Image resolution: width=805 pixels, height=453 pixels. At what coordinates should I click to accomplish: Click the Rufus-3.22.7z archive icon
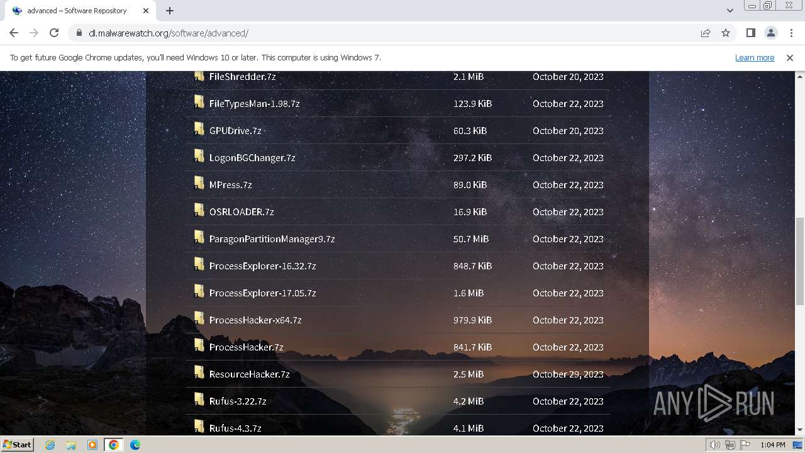pos(199,400)
